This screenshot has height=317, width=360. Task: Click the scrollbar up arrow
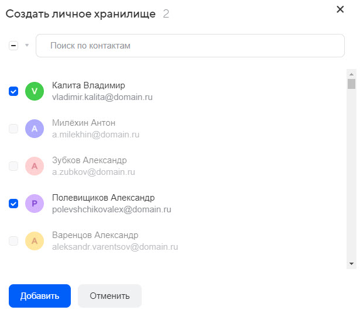click(x=351, y=74)
